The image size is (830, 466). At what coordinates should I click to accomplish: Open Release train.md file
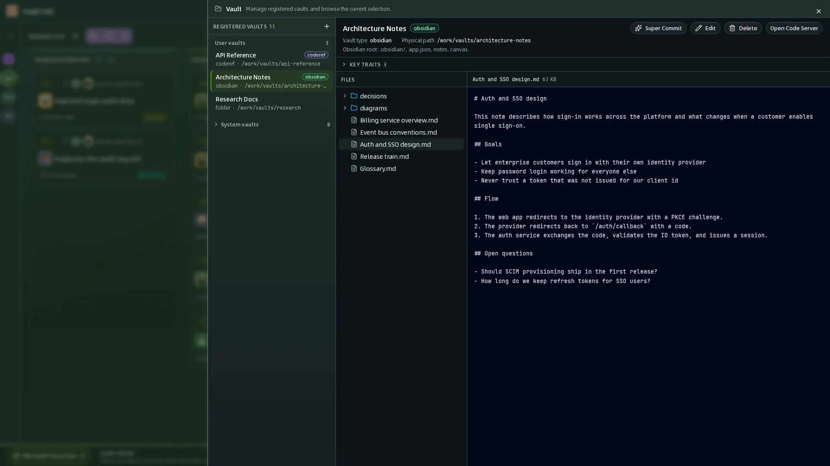tap(401, 156)
